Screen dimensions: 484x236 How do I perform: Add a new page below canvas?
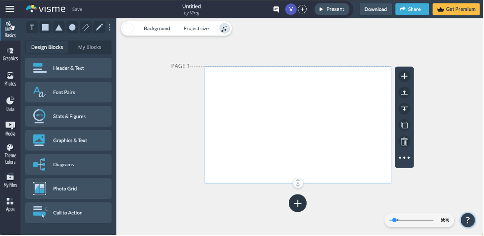pyautogui.click(x=298, y=203)
